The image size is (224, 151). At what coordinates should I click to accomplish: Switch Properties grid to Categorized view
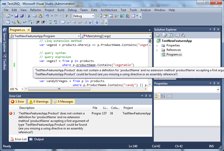click(x=157, y=96)
